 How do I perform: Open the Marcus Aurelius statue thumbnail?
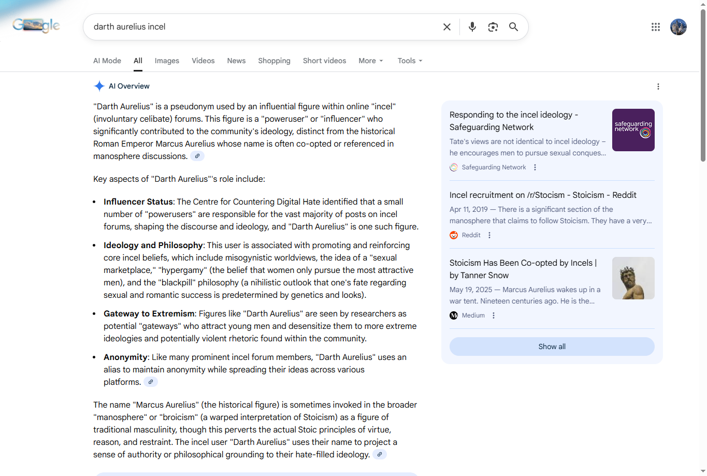click(633, 278)
